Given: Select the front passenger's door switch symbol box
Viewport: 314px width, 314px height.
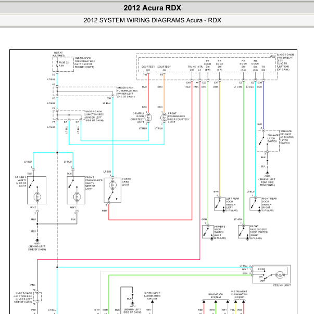Looking at the screenshot, I should (x=244, y=232).
